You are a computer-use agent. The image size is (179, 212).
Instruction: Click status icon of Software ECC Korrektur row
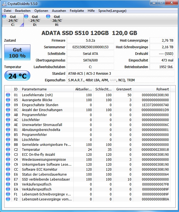point(8,169)
